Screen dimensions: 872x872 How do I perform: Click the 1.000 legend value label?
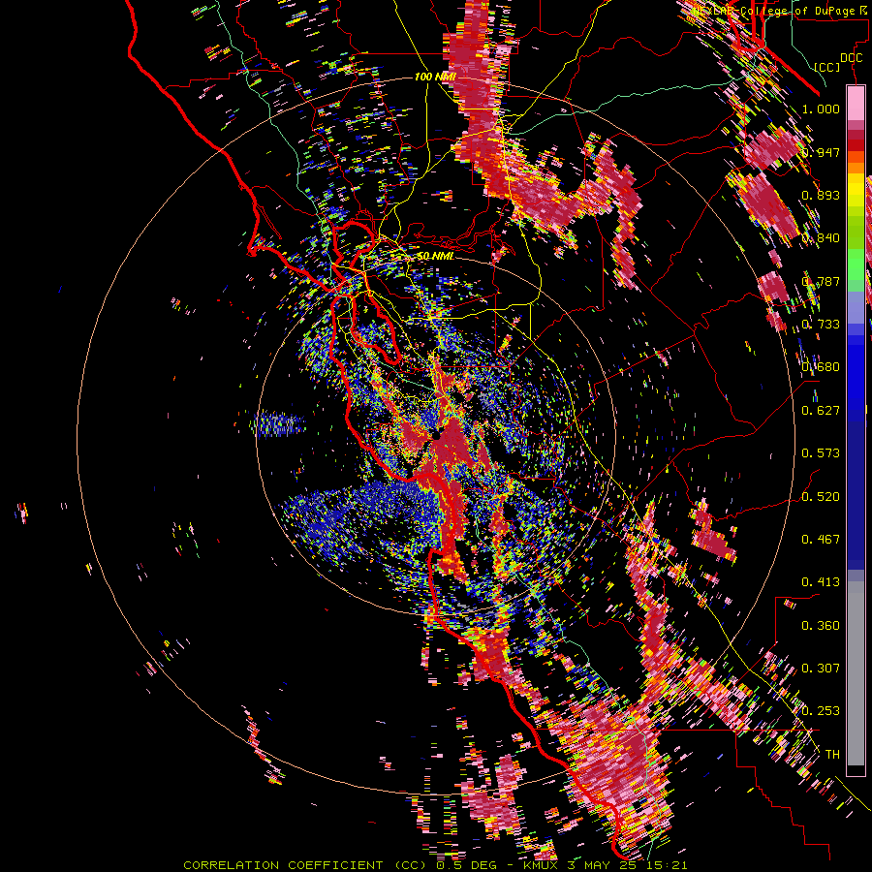click(821, 109)
